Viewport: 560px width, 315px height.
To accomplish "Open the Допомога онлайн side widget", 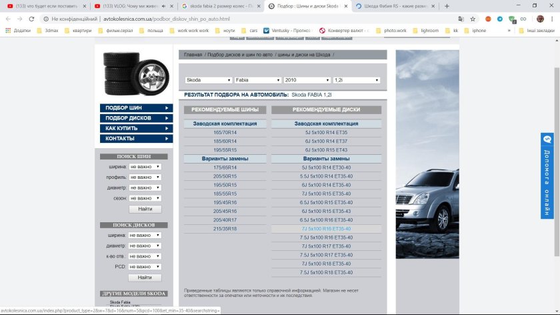I will point(547,176).
